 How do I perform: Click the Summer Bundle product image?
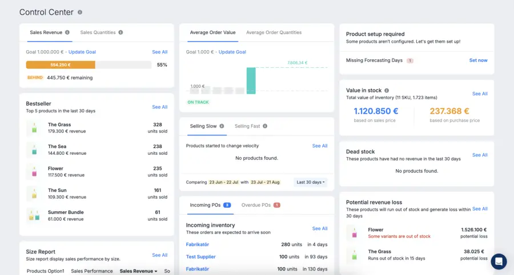pos(34,215)
